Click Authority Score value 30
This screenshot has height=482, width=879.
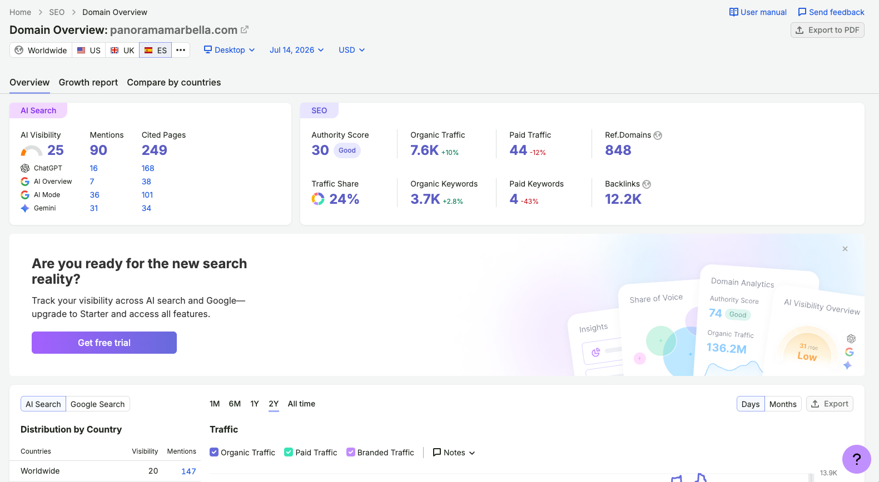tap(320, 150)
